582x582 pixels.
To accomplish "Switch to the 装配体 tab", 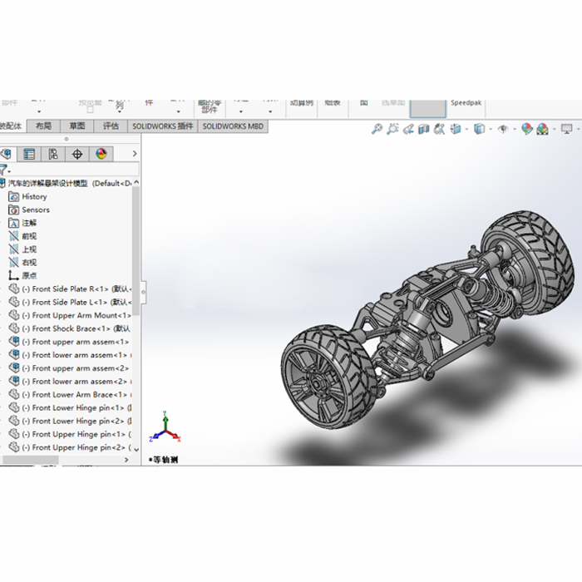I will [11, 126].
